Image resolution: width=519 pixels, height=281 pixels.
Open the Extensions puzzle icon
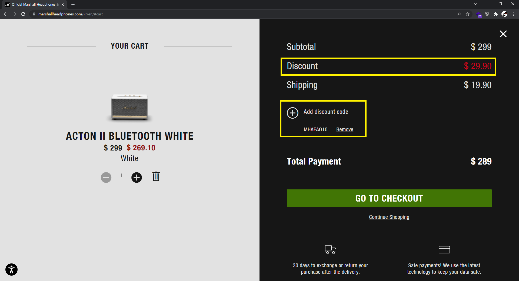[x=495, y=14]
